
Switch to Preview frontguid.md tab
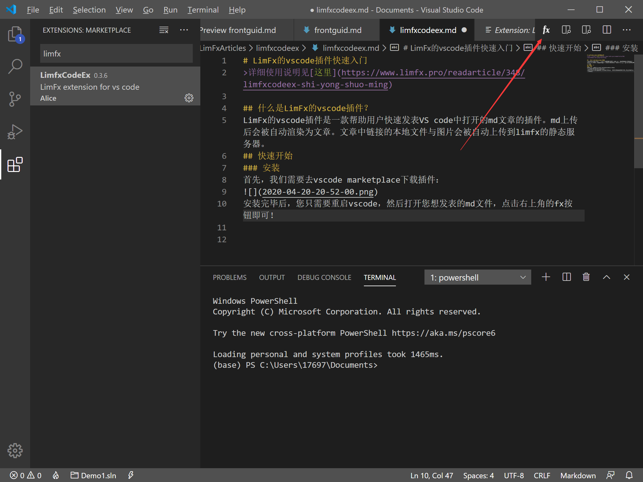coord(247,30)
